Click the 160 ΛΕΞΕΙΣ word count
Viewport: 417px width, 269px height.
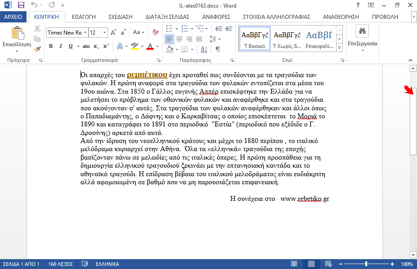(x=60, y=264)
